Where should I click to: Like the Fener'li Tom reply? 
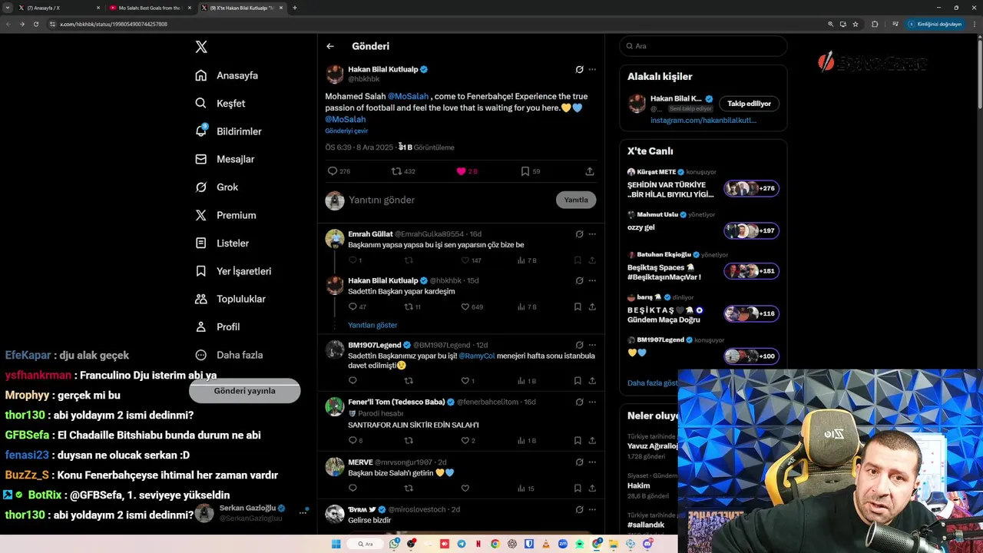click(465, 440)
